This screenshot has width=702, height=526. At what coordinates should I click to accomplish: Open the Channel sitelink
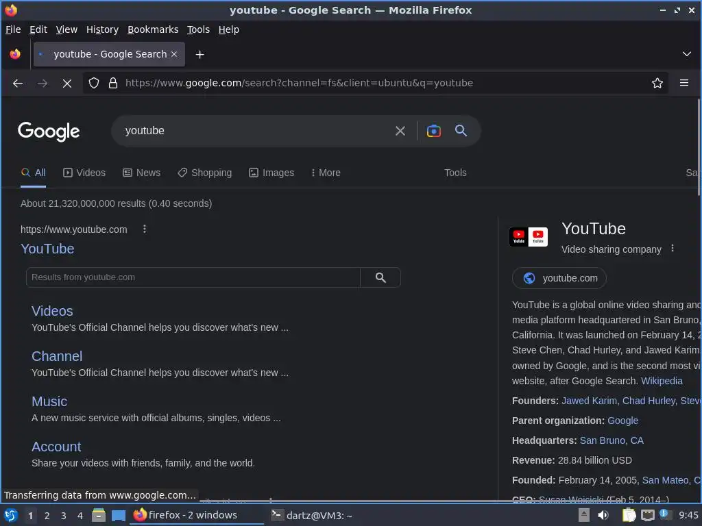click(57, 356)
